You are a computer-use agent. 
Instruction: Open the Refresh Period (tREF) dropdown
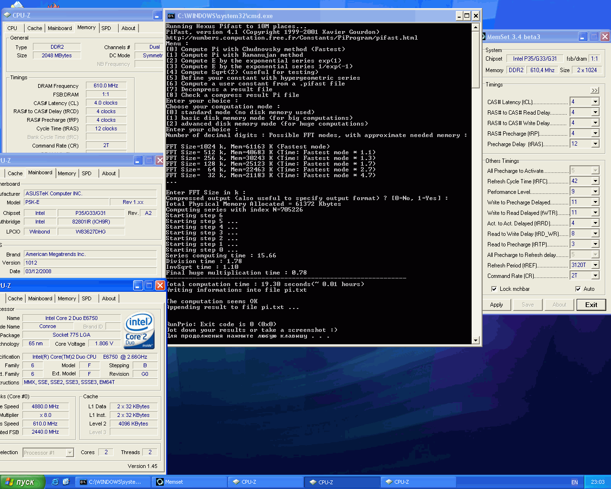pyautogui.click(x=595, y=265)
